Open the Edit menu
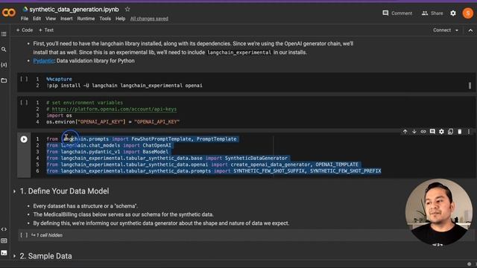 (37, 19)
